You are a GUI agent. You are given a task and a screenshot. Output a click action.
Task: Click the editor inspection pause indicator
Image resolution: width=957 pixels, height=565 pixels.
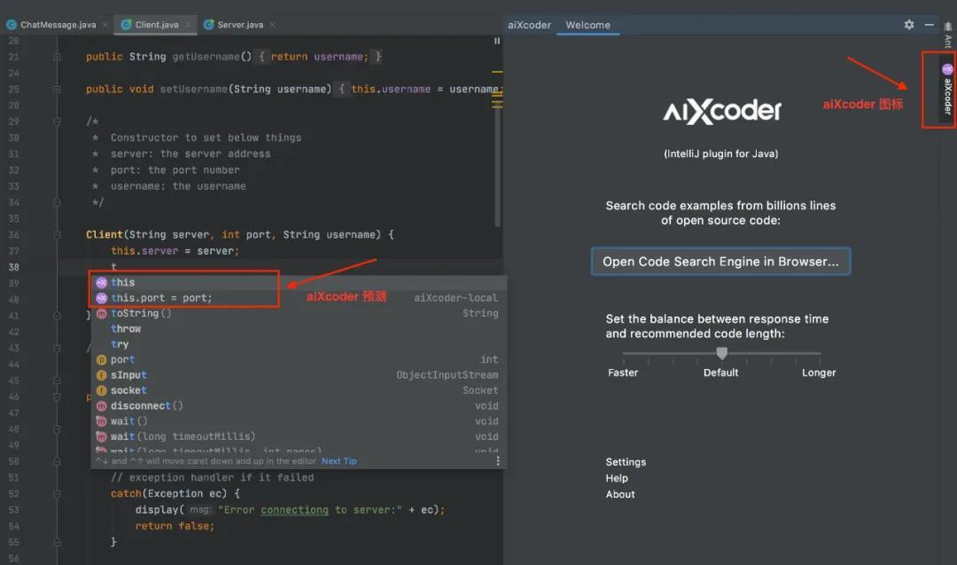coord(497,41)
